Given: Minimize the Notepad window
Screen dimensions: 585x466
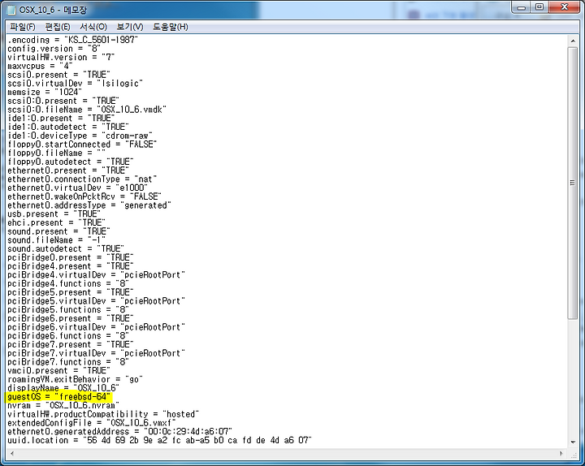Looking at the screenshot, I should click(522, 7).
